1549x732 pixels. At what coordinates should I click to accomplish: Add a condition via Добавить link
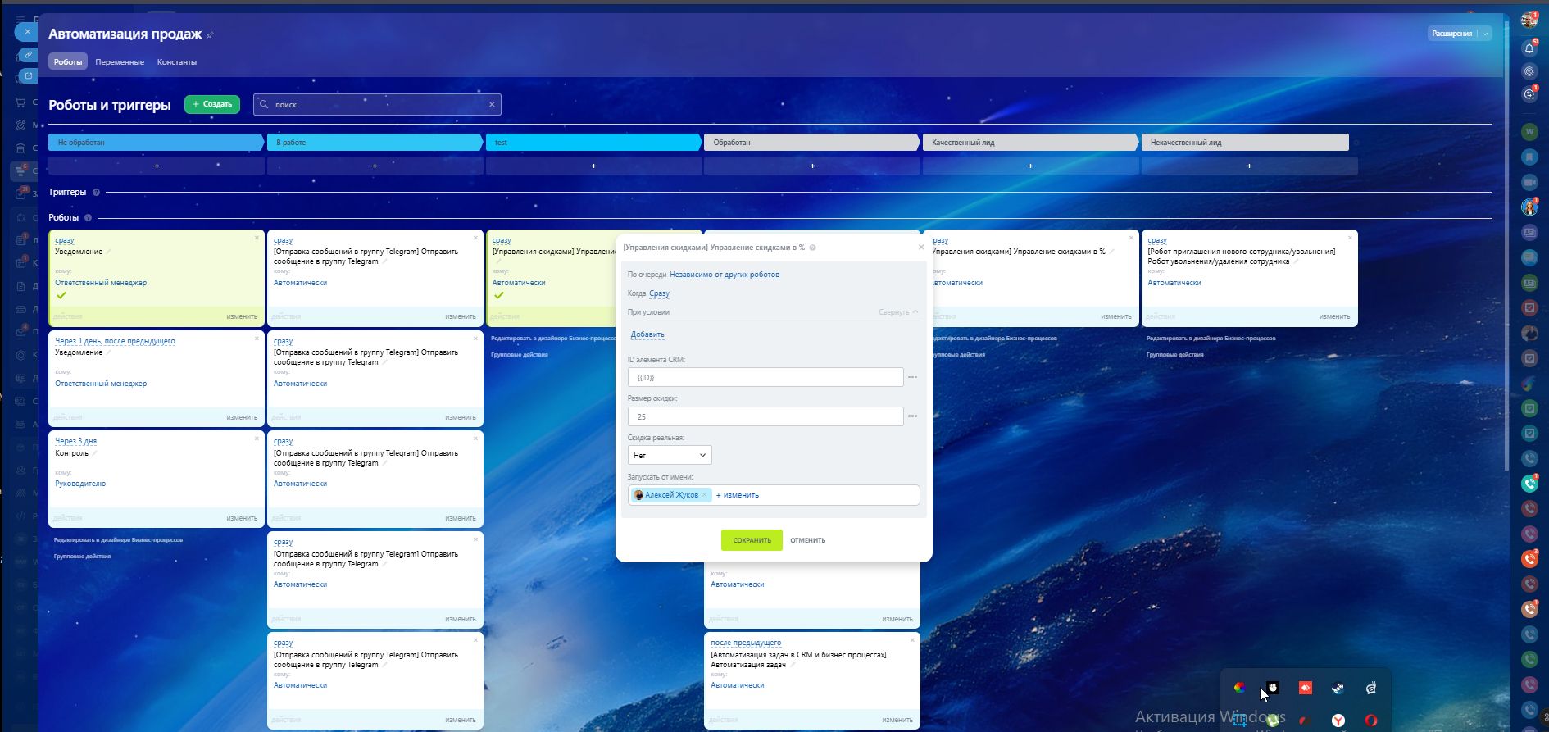coord(647,334)
